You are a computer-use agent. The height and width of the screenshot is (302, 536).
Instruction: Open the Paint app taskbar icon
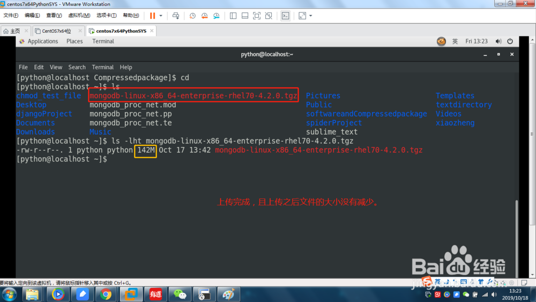point(229,294)
